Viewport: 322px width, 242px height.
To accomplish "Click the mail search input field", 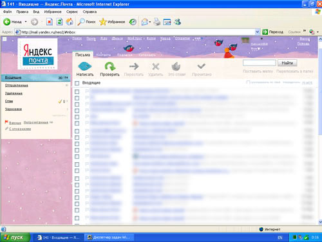I will point(260,62).
